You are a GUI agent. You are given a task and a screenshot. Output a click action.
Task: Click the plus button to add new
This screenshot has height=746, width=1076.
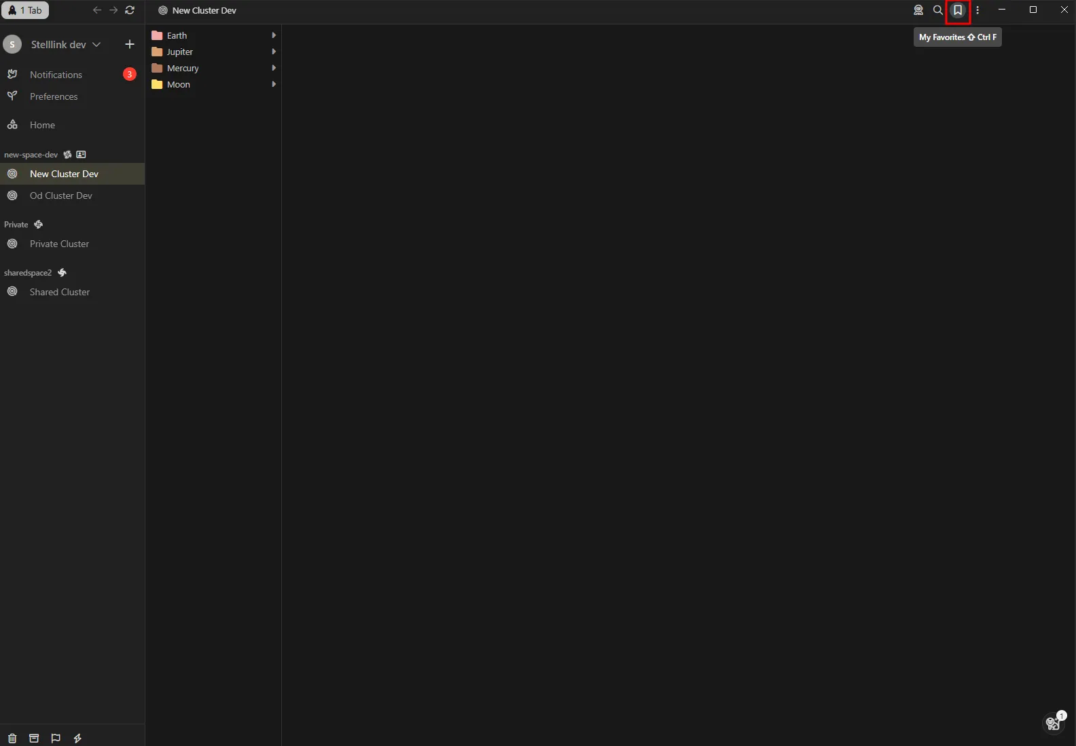(x=130, y=45)
